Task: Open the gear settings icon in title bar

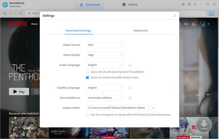Action: coord(189,4)
